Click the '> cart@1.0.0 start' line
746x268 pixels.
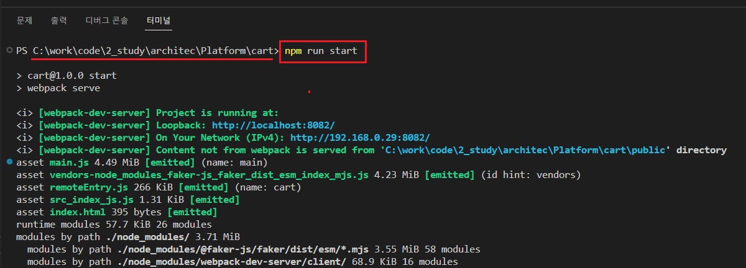[x=67, y=76]
